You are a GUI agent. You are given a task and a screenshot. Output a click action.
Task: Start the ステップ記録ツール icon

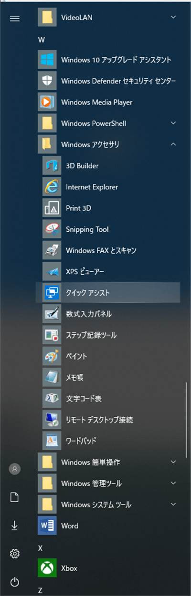pyautogui.click(x=52, y=335)
